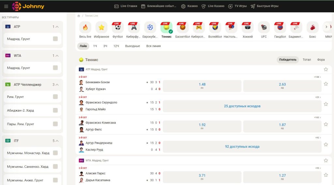The image size is (334, 185).
Task: Favorite the Комесана vs Филс match
Action: click(326, 124)
